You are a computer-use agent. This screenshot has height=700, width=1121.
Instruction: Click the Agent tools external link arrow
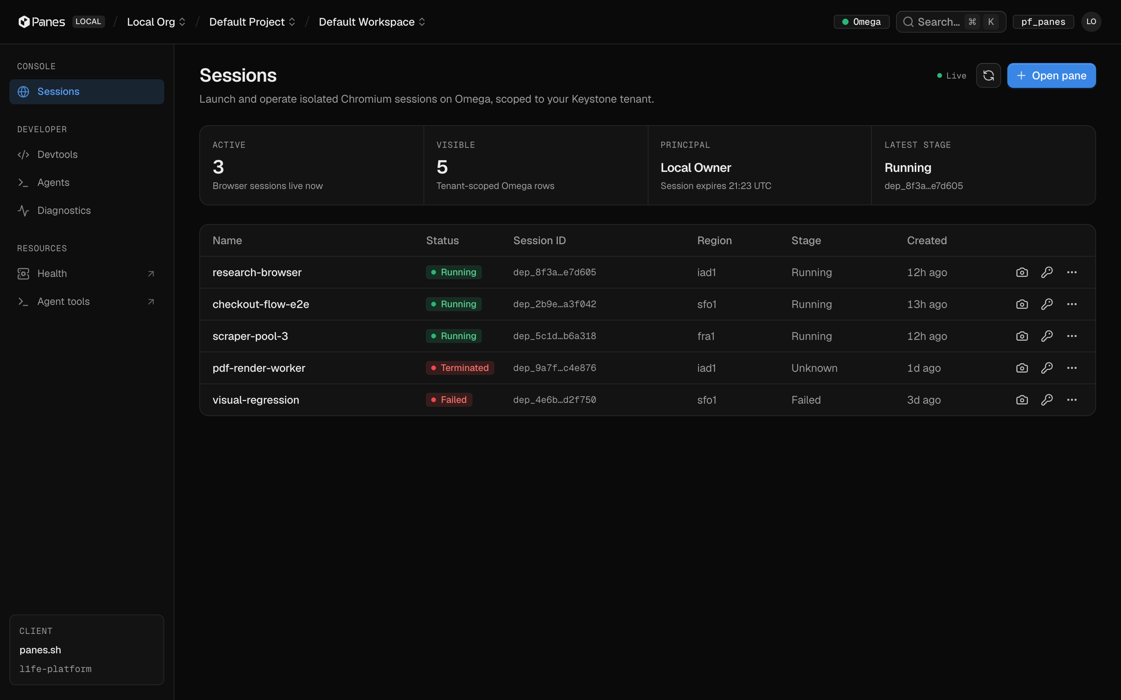[151, 302]
